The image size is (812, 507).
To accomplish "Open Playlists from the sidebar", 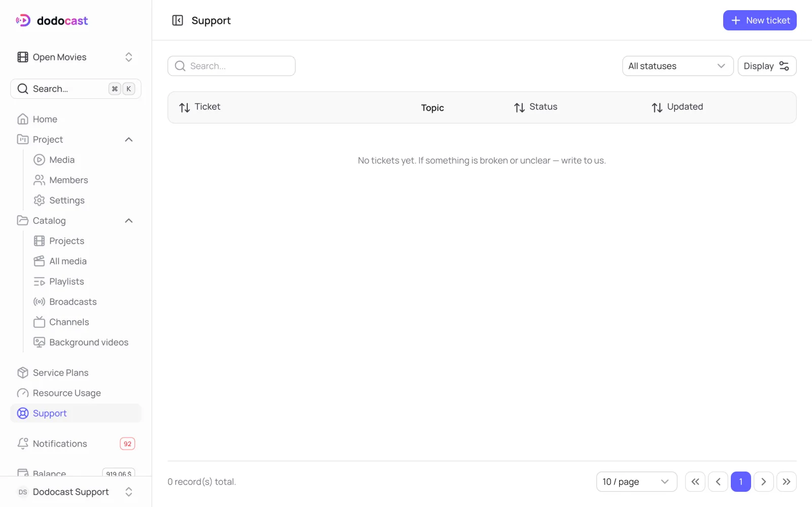I will click(x=84, y=281).
